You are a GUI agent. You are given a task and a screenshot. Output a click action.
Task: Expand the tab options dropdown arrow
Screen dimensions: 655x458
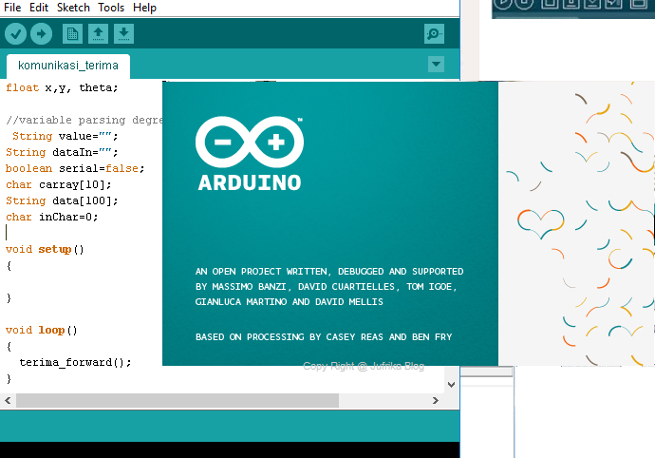(x=436, y=65)
